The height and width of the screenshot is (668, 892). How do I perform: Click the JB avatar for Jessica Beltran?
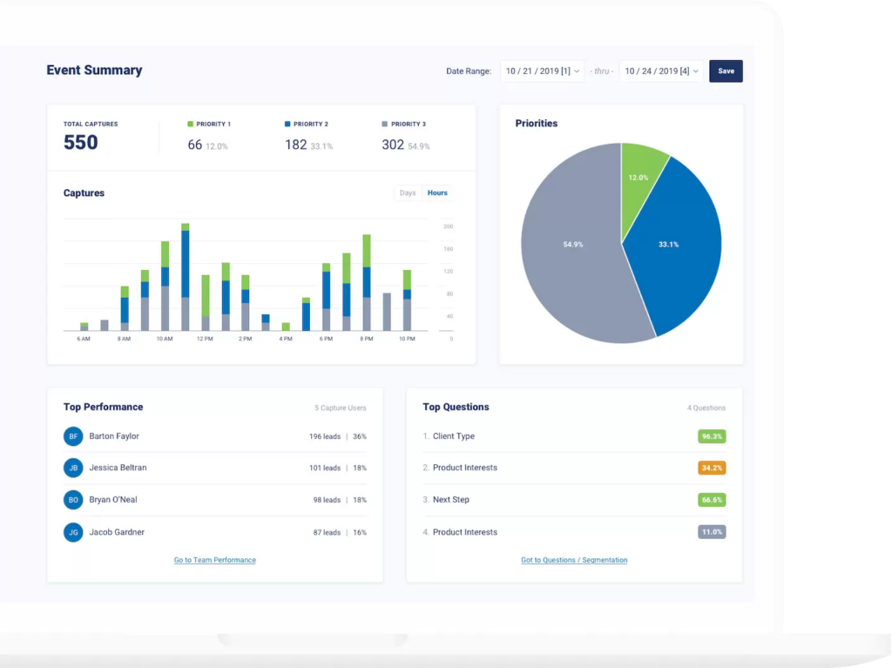73,468
